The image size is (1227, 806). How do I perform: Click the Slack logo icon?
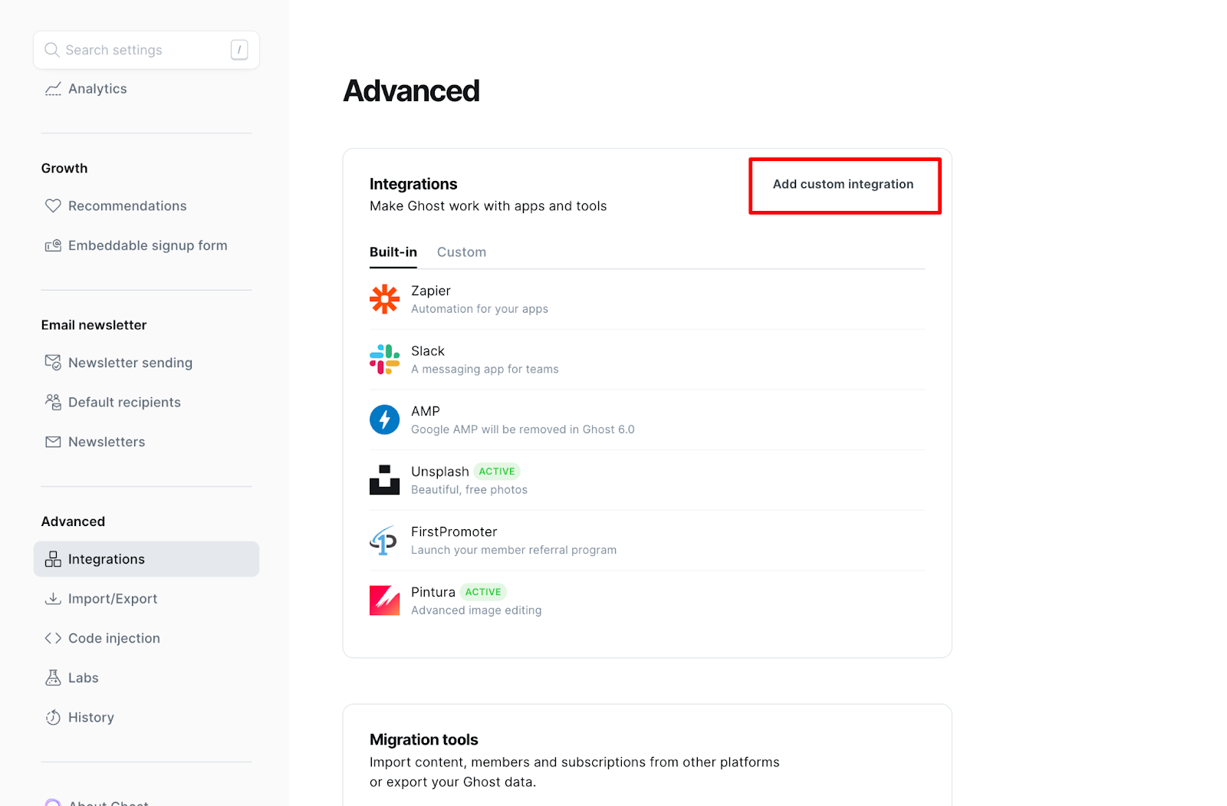[384, 359]
